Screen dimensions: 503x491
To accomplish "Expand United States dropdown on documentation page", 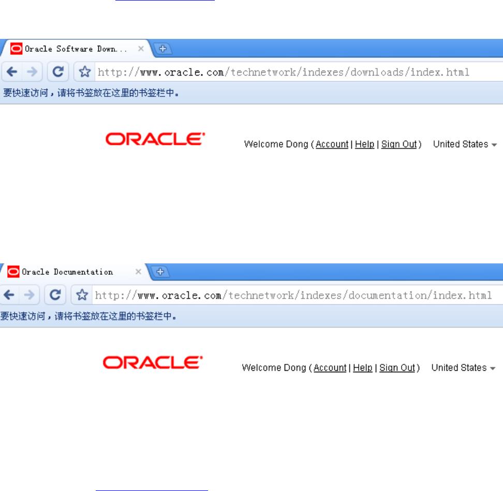I will click(463, 367).
